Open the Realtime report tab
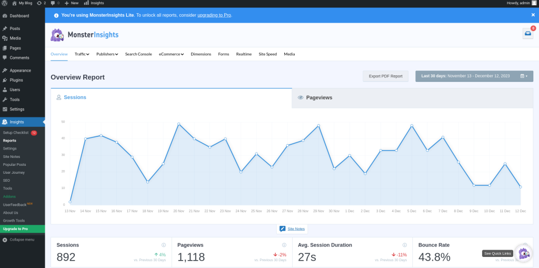Screen dimensions: 539x268 coord(244,54)
